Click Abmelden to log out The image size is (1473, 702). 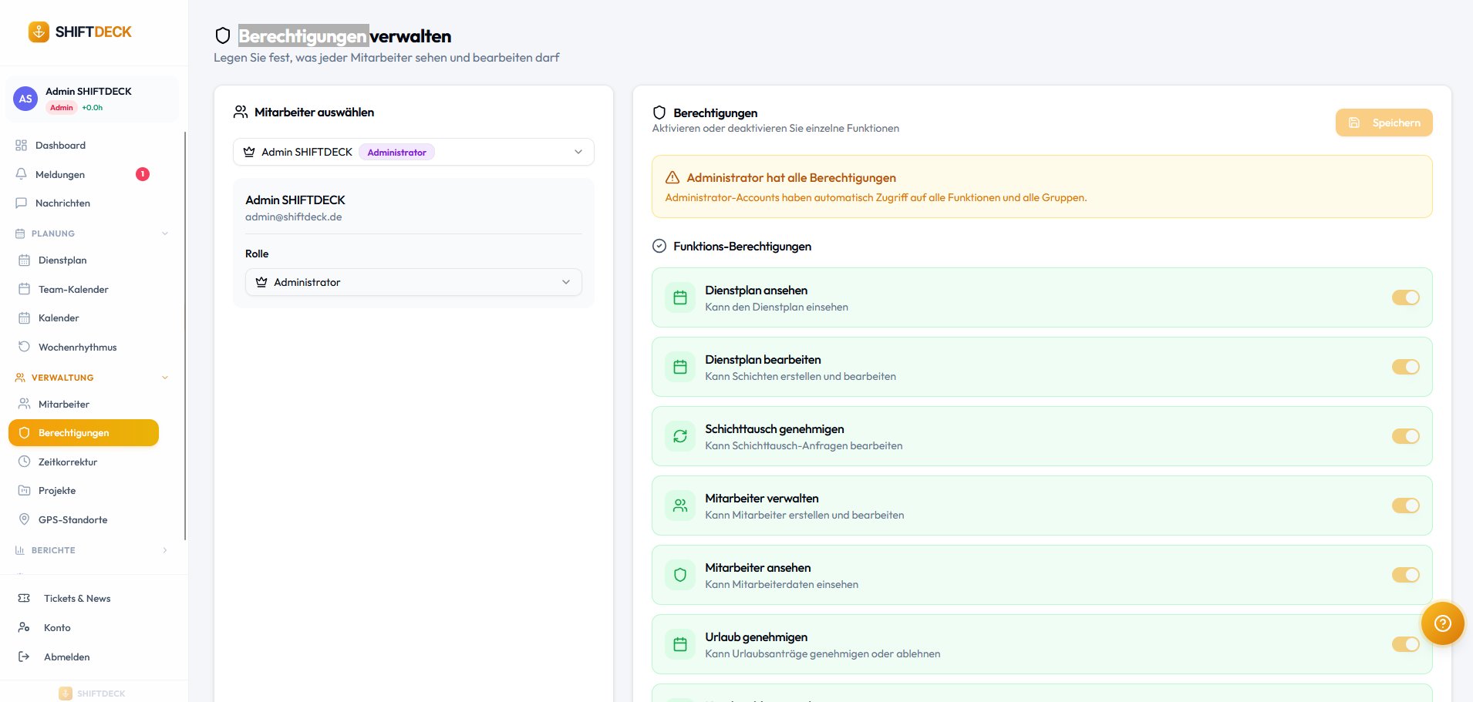click(66, 657)
